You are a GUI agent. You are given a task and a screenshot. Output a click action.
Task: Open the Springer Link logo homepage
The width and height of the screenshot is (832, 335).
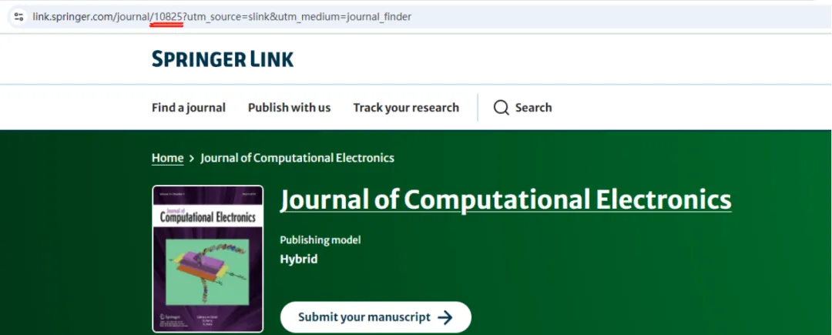(223, 59)
